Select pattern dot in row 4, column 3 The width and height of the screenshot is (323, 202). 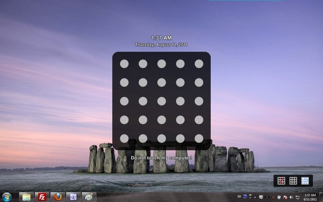pos(162,120)
